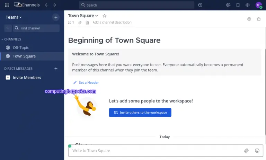Click the Set a Header link
Screen dimensions: 266x160
pos(88,83)
